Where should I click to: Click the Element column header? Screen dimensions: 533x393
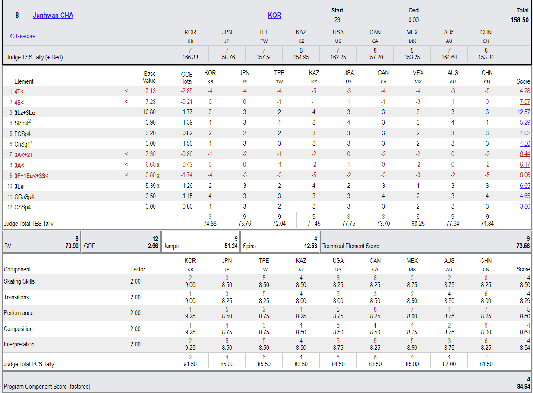pos(24,81)
